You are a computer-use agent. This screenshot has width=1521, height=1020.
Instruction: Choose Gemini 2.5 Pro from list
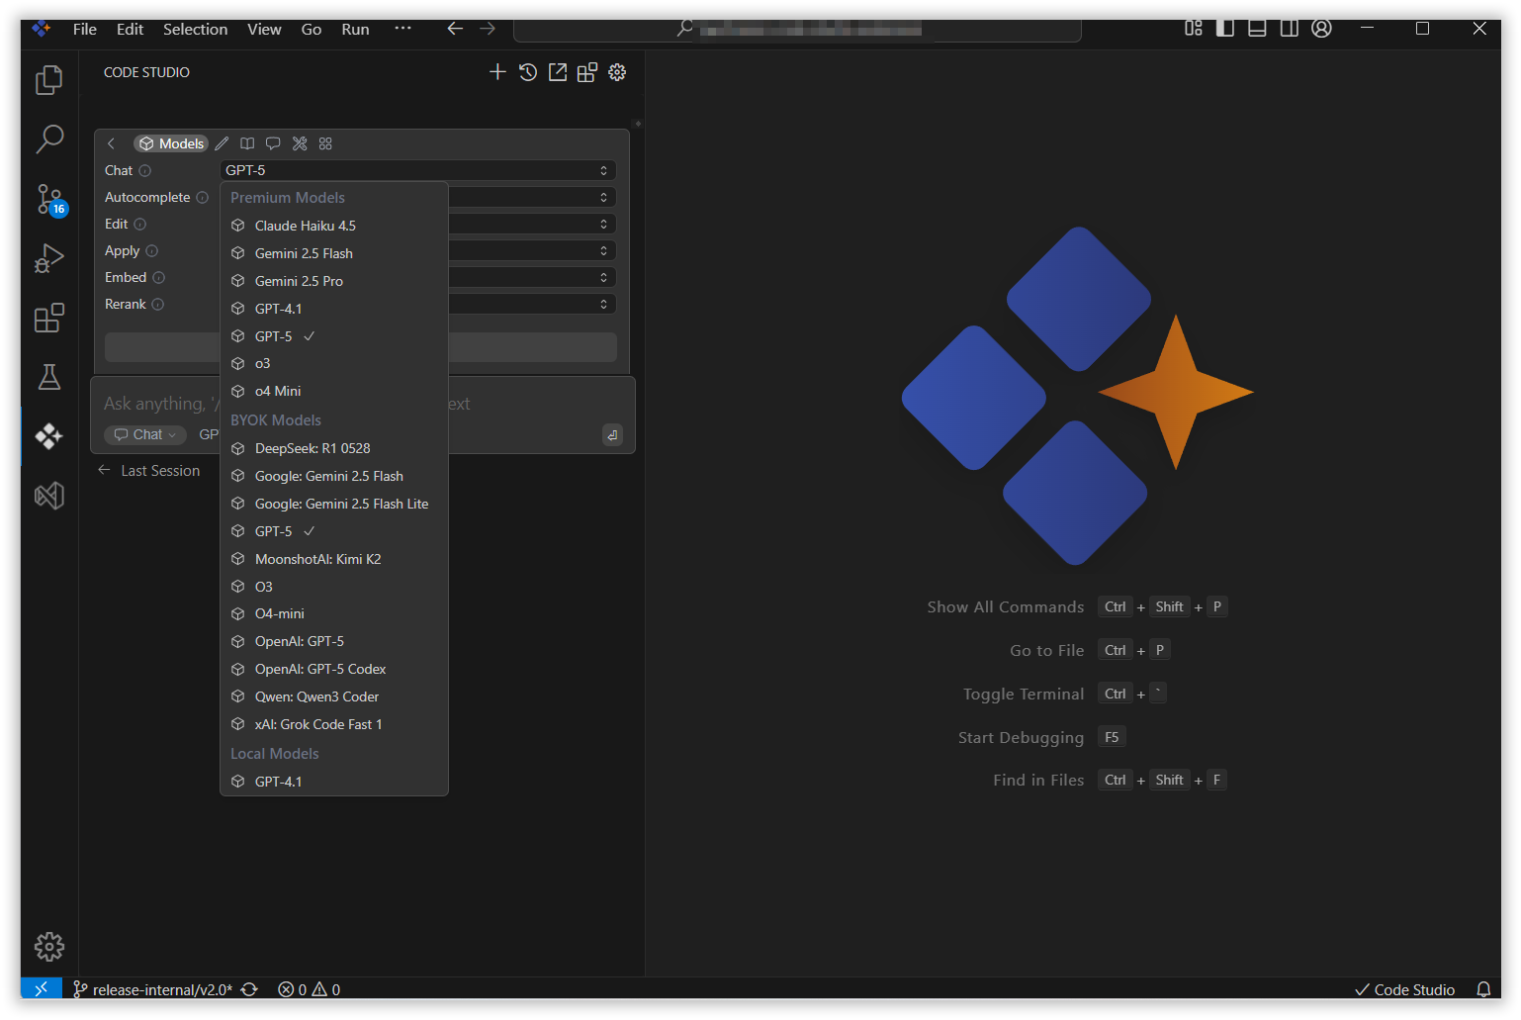[299, 281]
